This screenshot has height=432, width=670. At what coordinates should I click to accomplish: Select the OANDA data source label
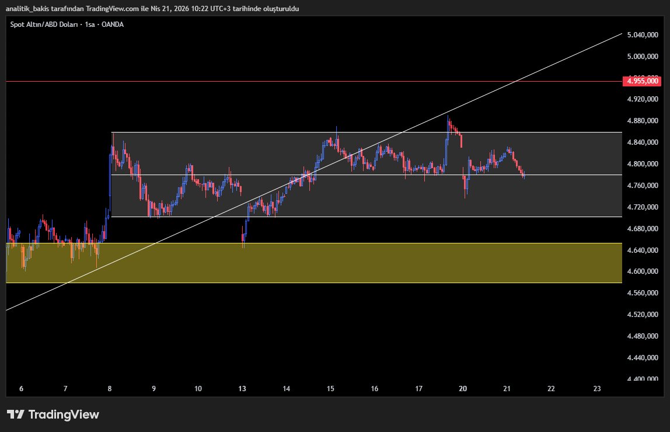(112, 25)
